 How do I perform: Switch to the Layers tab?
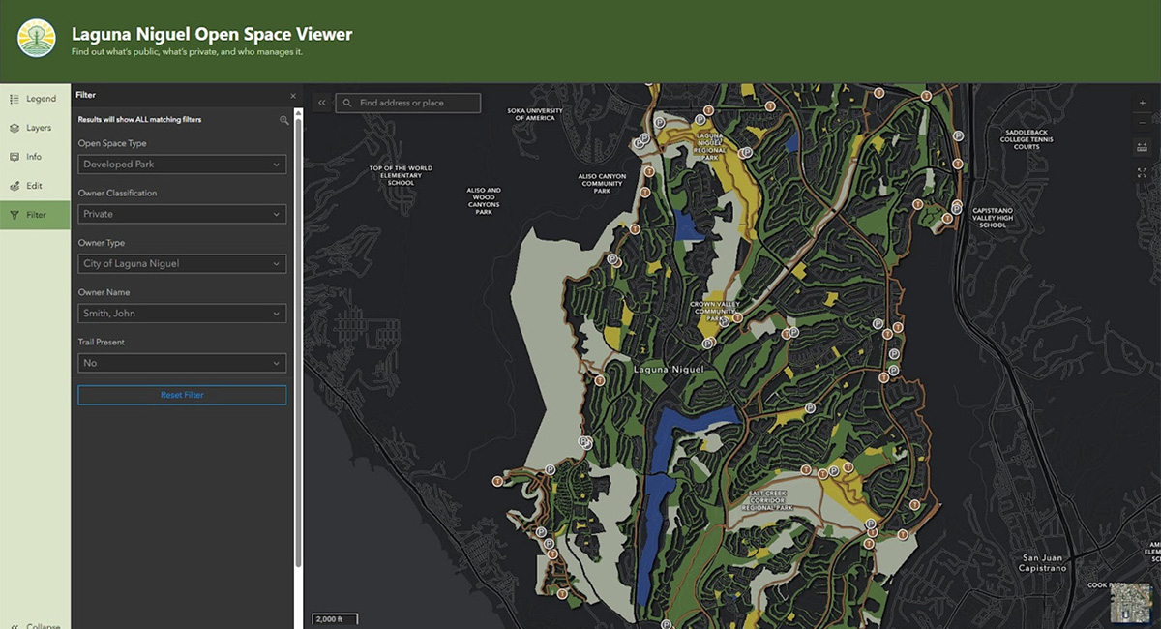point(35,127)
